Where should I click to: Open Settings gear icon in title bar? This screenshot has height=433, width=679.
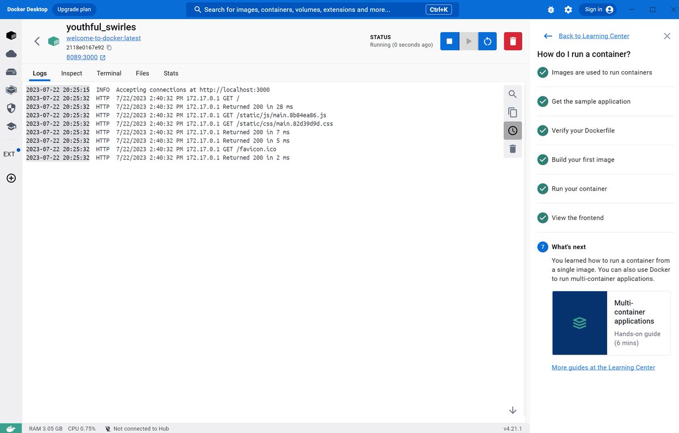(x=568, y=10)
